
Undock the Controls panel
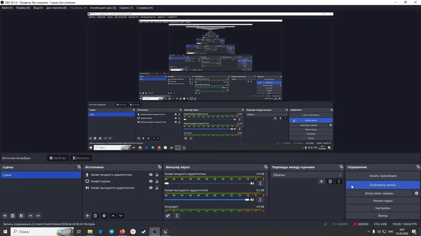[418, 167]
